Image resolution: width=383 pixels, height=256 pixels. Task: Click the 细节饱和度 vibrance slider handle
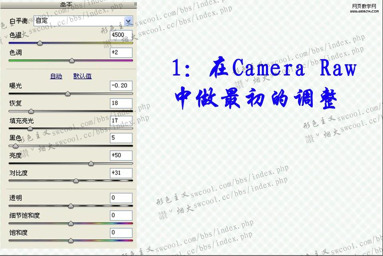point(71,224)
